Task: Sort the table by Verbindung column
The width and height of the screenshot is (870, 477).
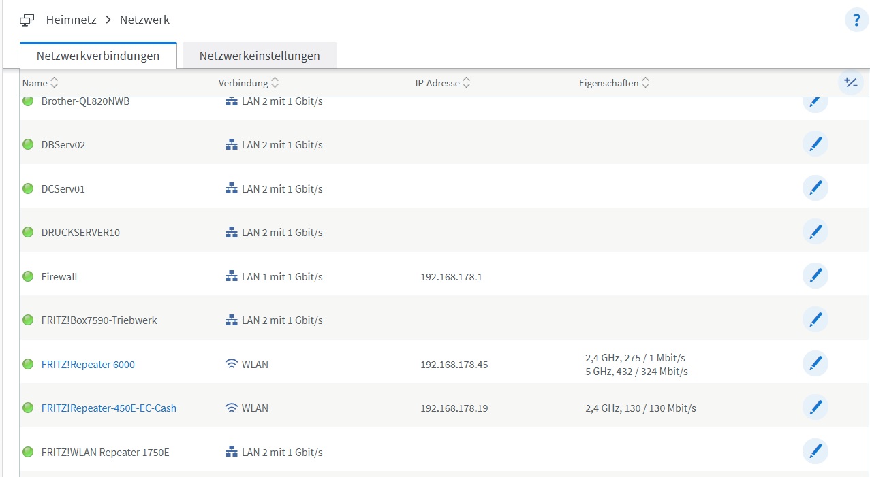Action: 249,83
